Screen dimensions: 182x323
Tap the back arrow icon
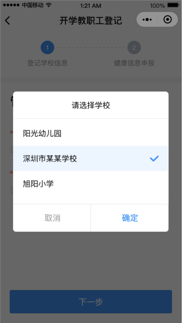pos(7,20)
